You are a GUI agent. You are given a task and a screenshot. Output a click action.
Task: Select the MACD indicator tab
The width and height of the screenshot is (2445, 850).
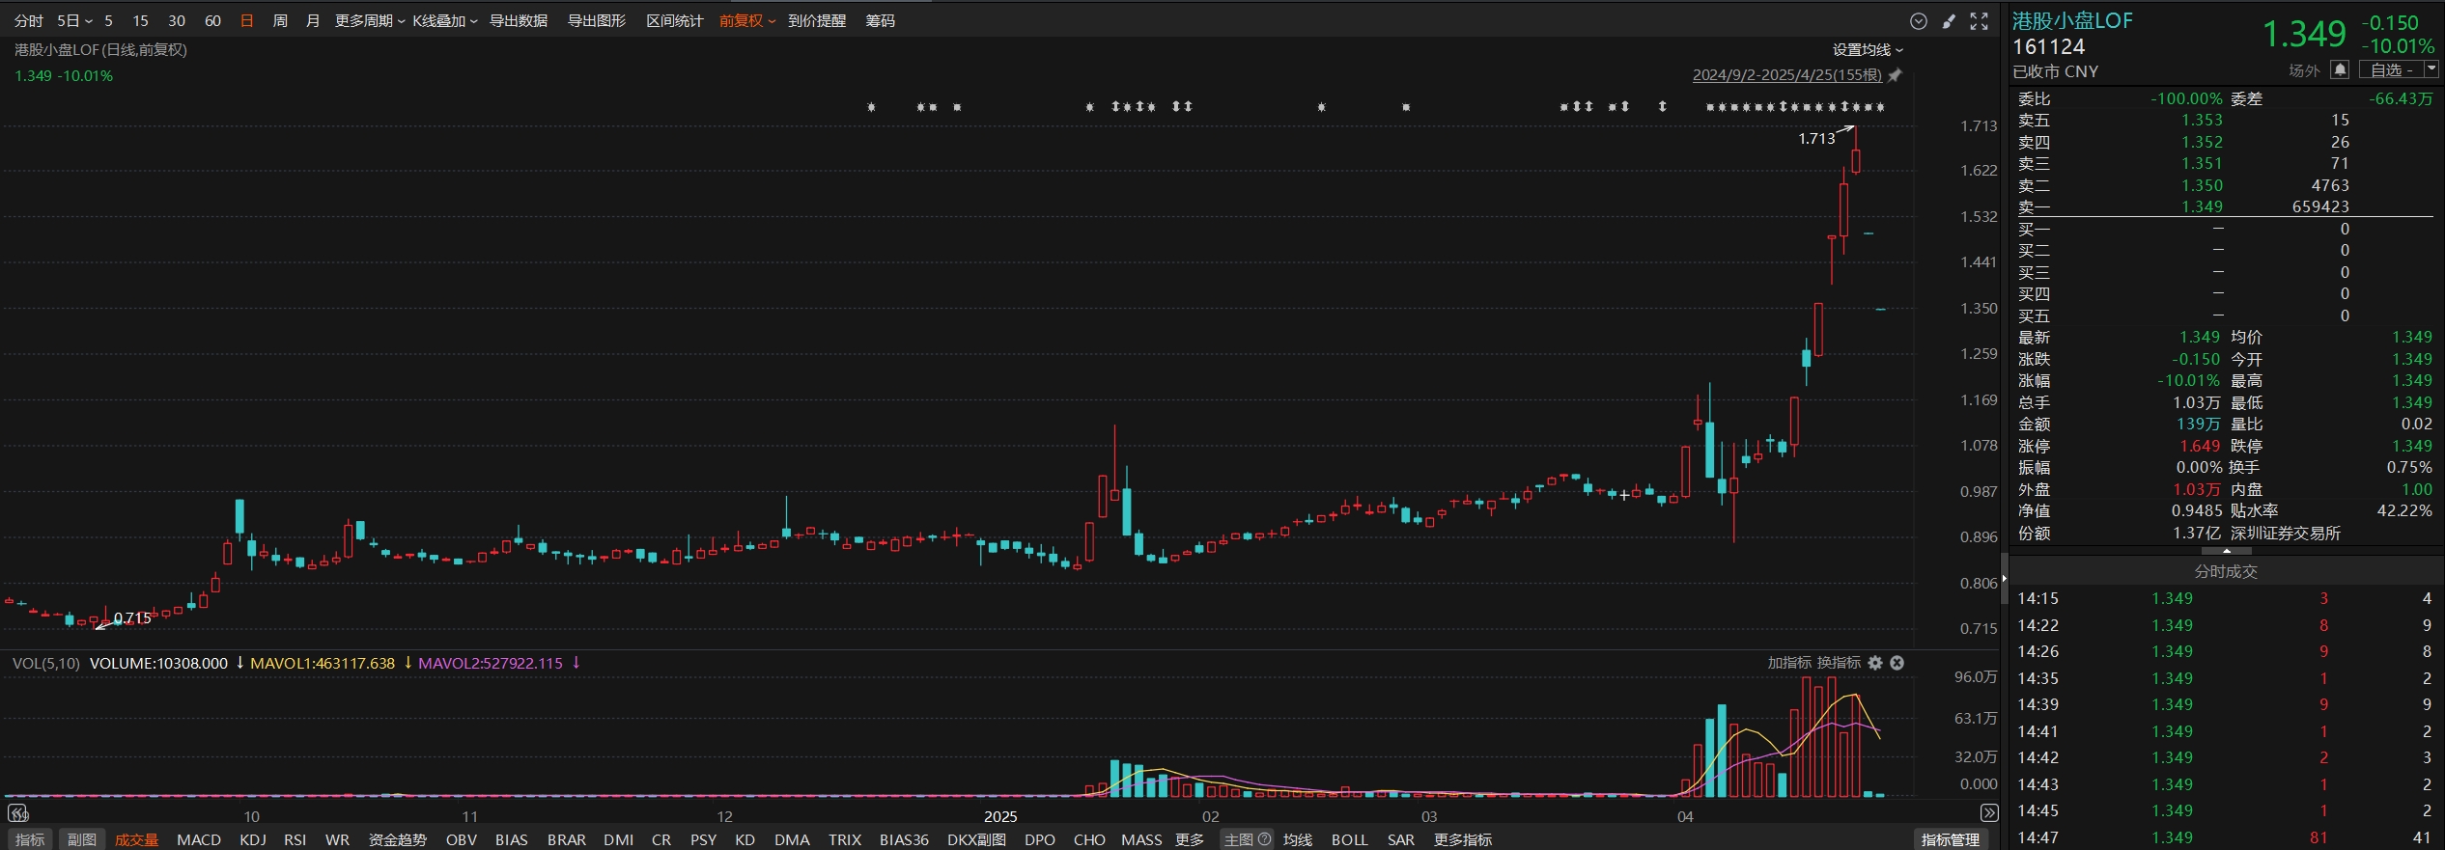(x=199, y=839)
